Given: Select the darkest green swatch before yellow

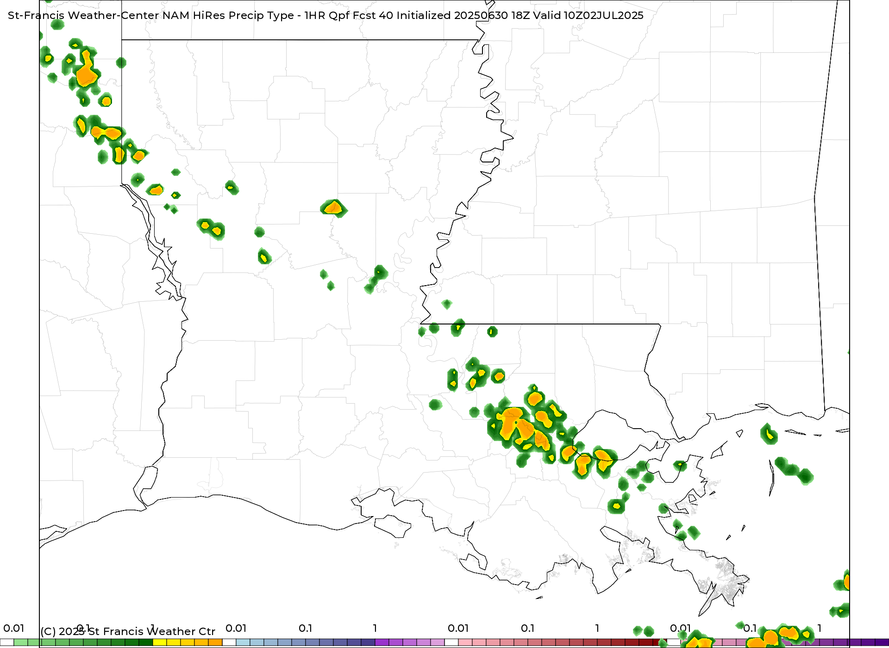Looking at the screenshot, I should pos(146,642).
